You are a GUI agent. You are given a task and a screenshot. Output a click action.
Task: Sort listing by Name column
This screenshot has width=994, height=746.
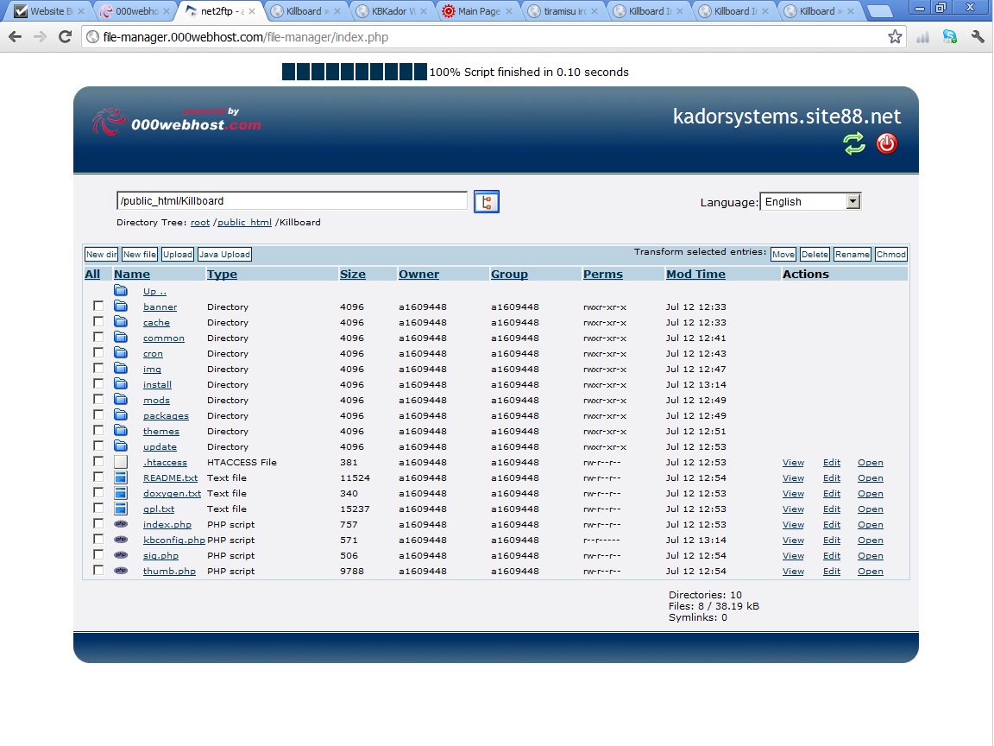point(132,274)
